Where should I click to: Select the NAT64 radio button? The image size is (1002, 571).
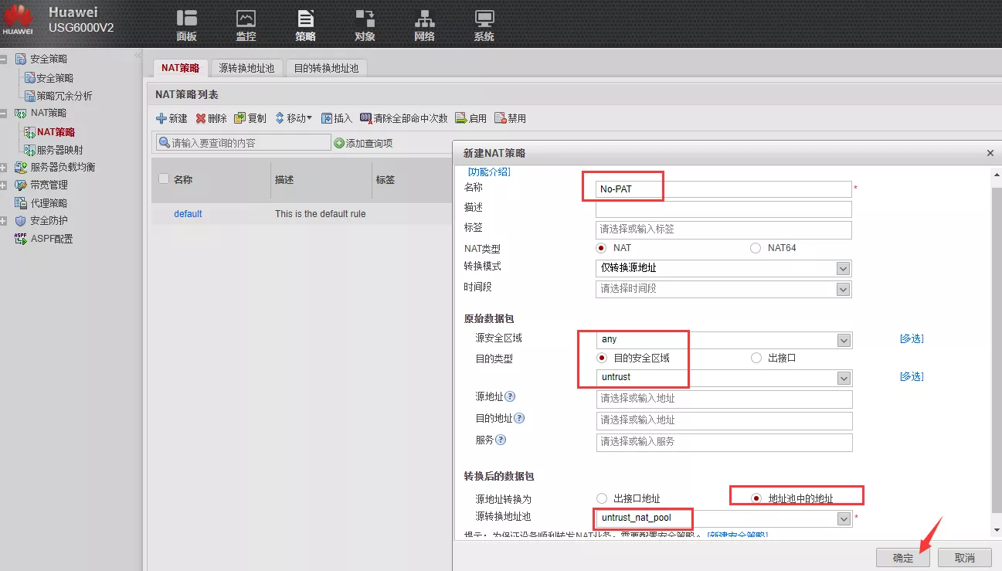click(755, 248)
